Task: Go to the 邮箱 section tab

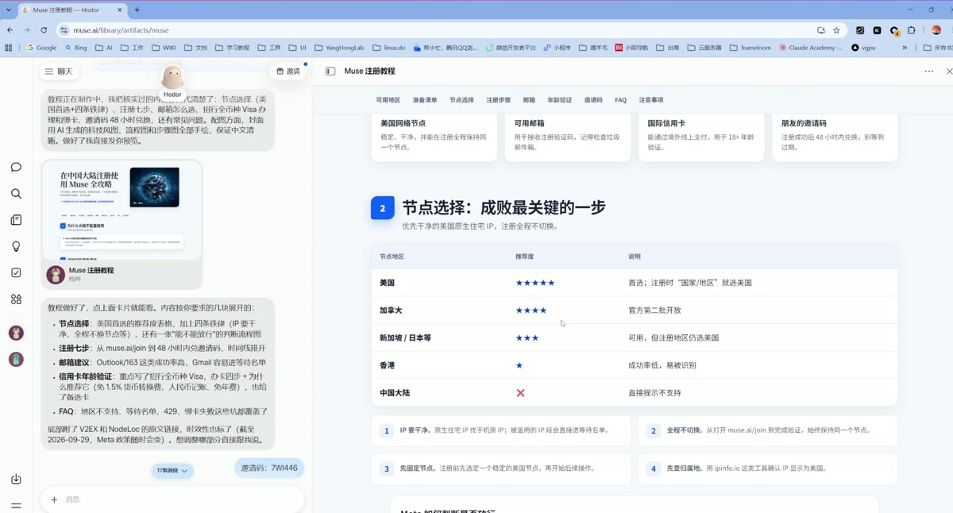Action: (x=529, y=100)
